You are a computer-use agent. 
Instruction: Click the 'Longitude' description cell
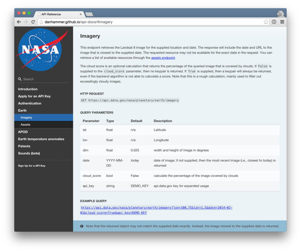point(161,140)
